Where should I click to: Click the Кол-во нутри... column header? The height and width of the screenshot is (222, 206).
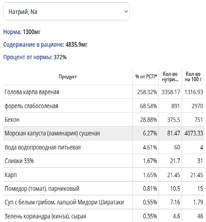click(x=170, y=77)
